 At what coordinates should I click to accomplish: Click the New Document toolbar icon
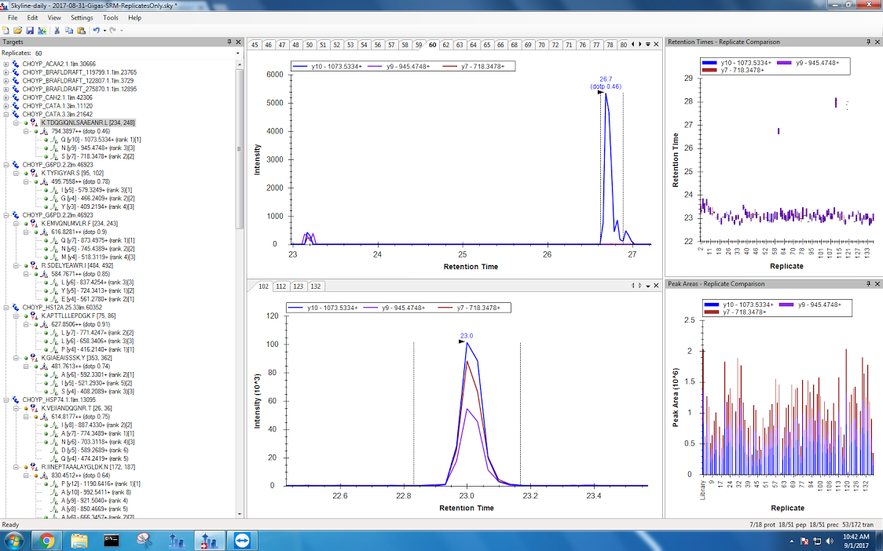pyautogui.click(x=6, y=30)
